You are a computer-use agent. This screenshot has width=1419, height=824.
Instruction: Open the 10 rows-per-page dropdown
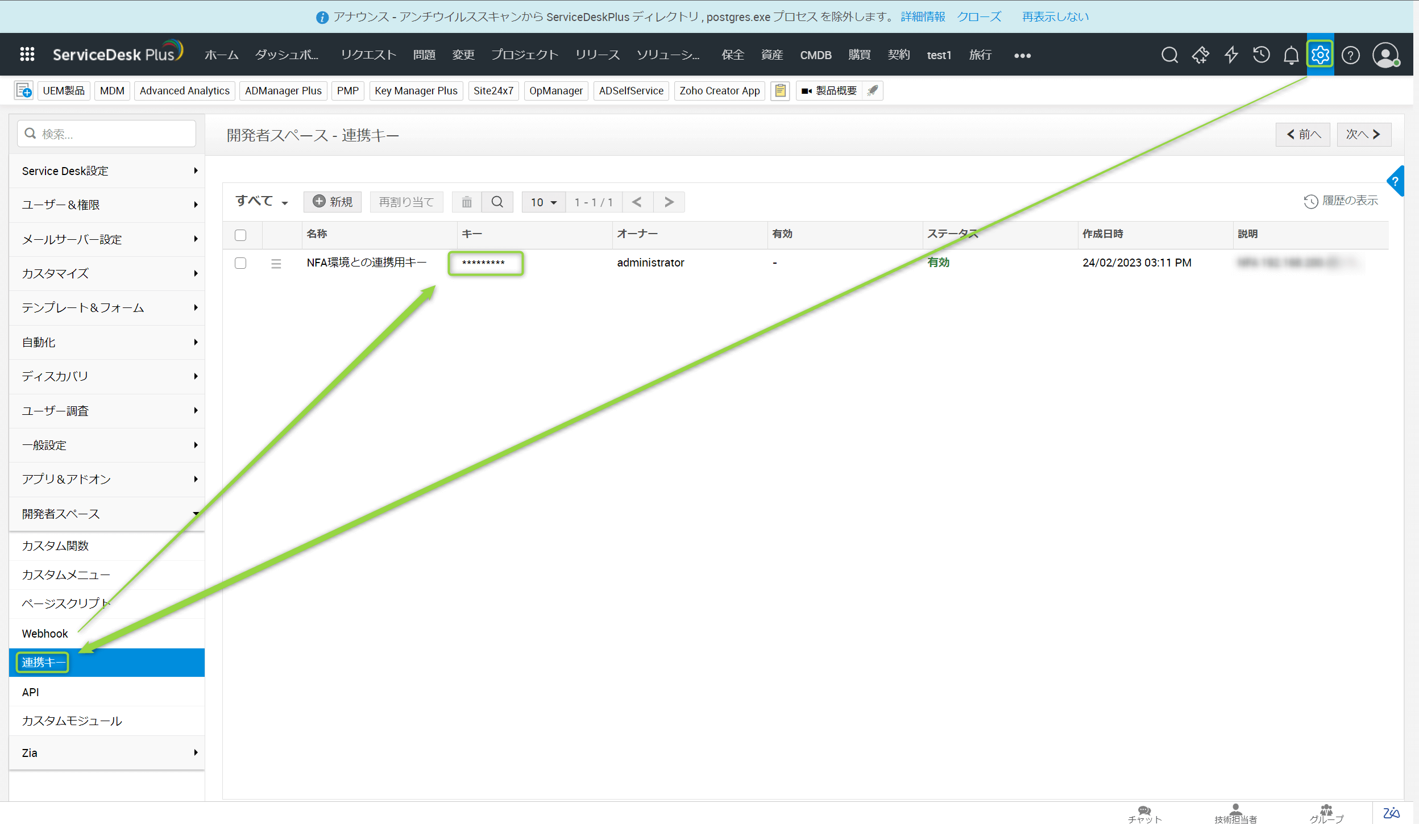click(543, 202)
